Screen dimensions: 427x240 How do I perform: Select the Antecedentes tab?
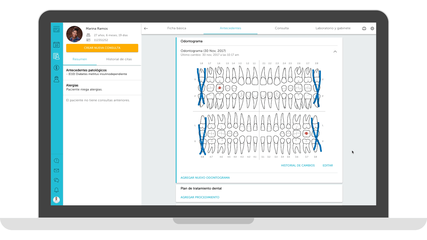click(x=231, y=28)
